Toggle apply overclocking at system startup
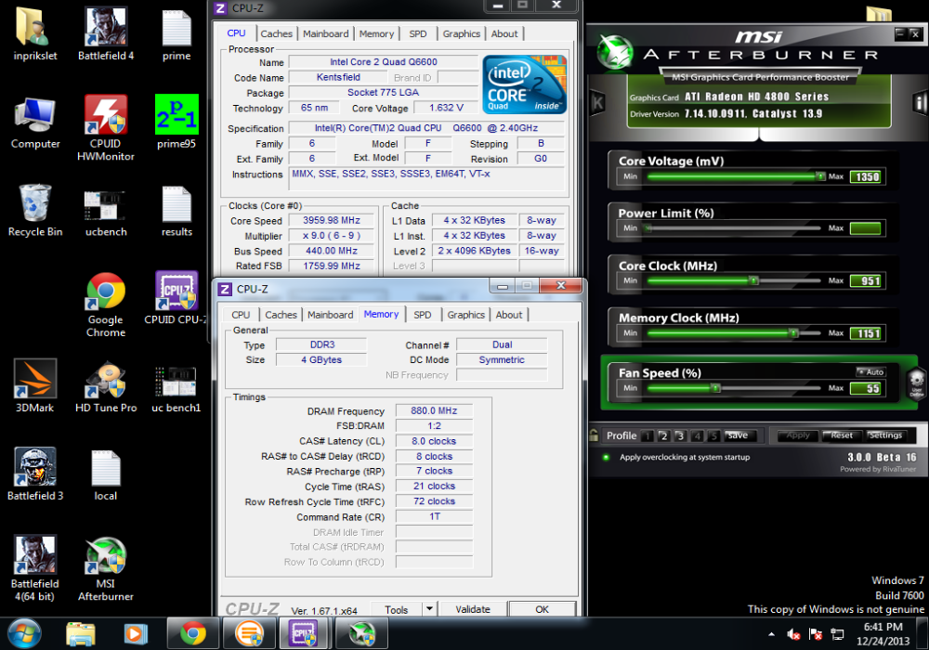929x650 pixels. coord(606,457)
